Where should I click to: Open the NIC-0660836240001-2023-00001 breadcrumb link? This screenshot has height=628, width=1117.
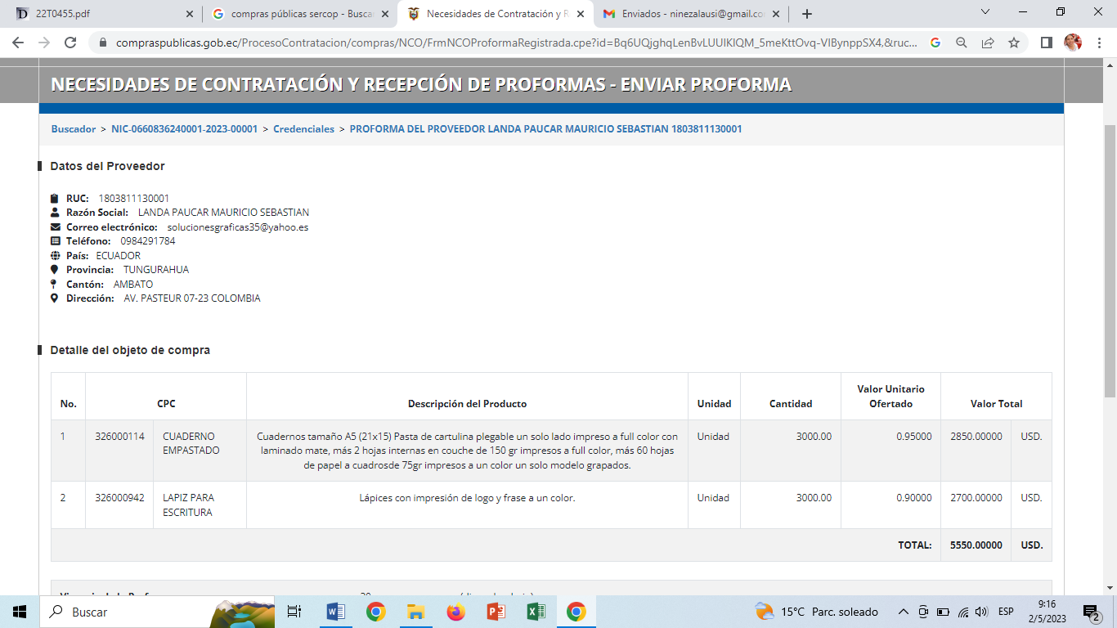[x=184, y=129]
